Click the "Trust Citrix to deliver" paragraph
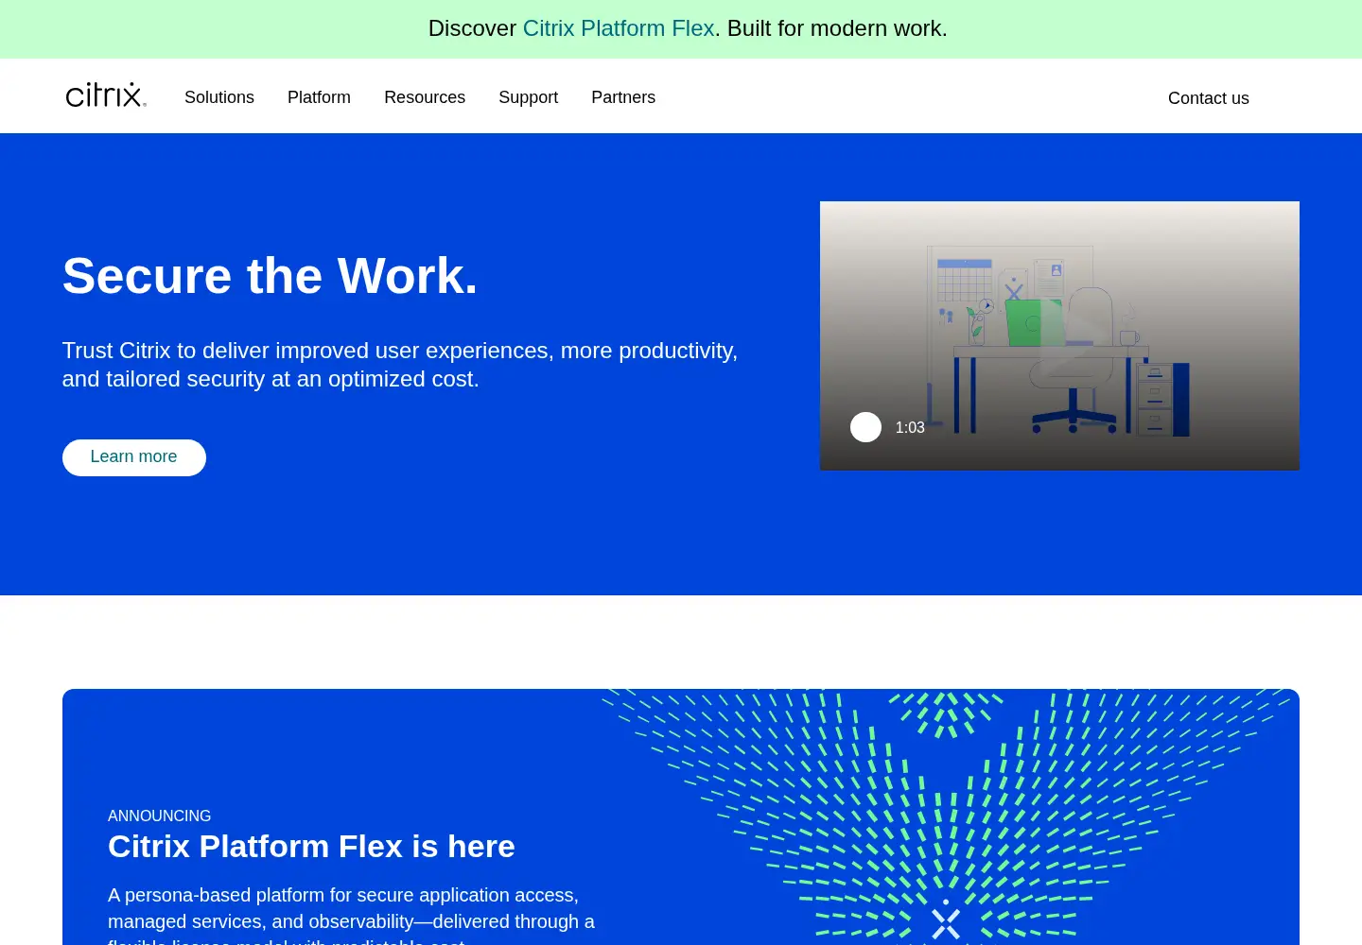This screenshot has height=945, width=1362. (x=400, y=365)
